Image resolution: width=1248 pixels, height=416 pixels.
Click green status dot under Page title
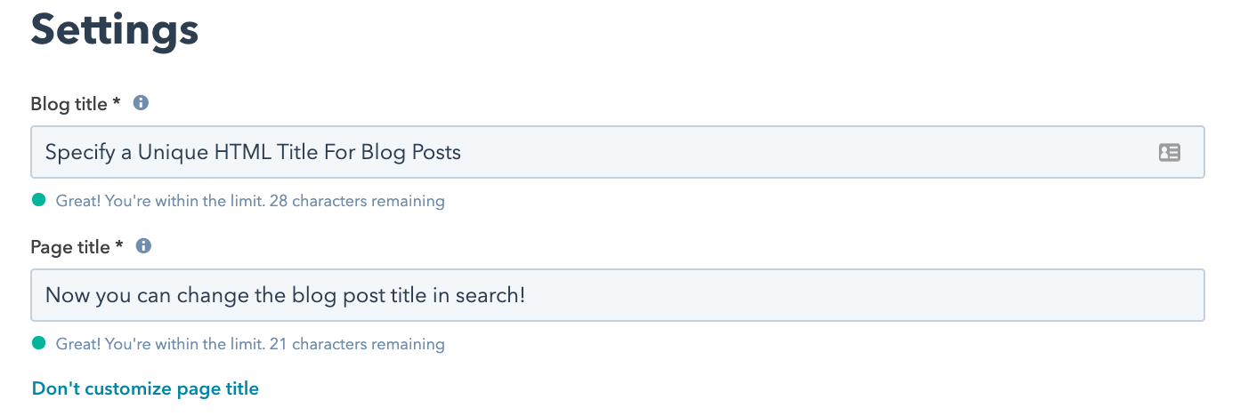point(38,343)
